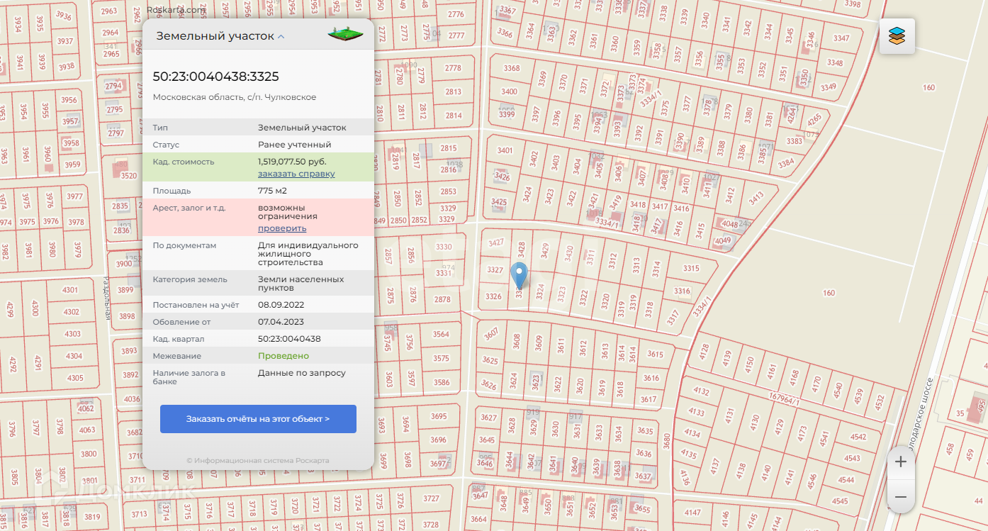Choose parcel 3695 on the map
Image resolution: width=988 pixels, height=531 pixels.
(439, 417)
